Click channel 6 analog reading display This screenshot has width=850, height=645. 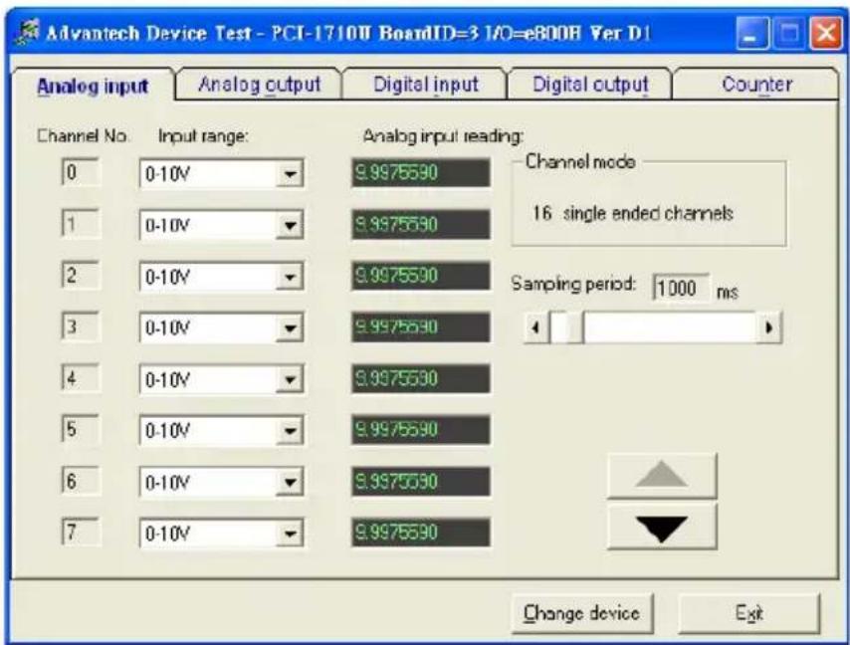point(421,482)
